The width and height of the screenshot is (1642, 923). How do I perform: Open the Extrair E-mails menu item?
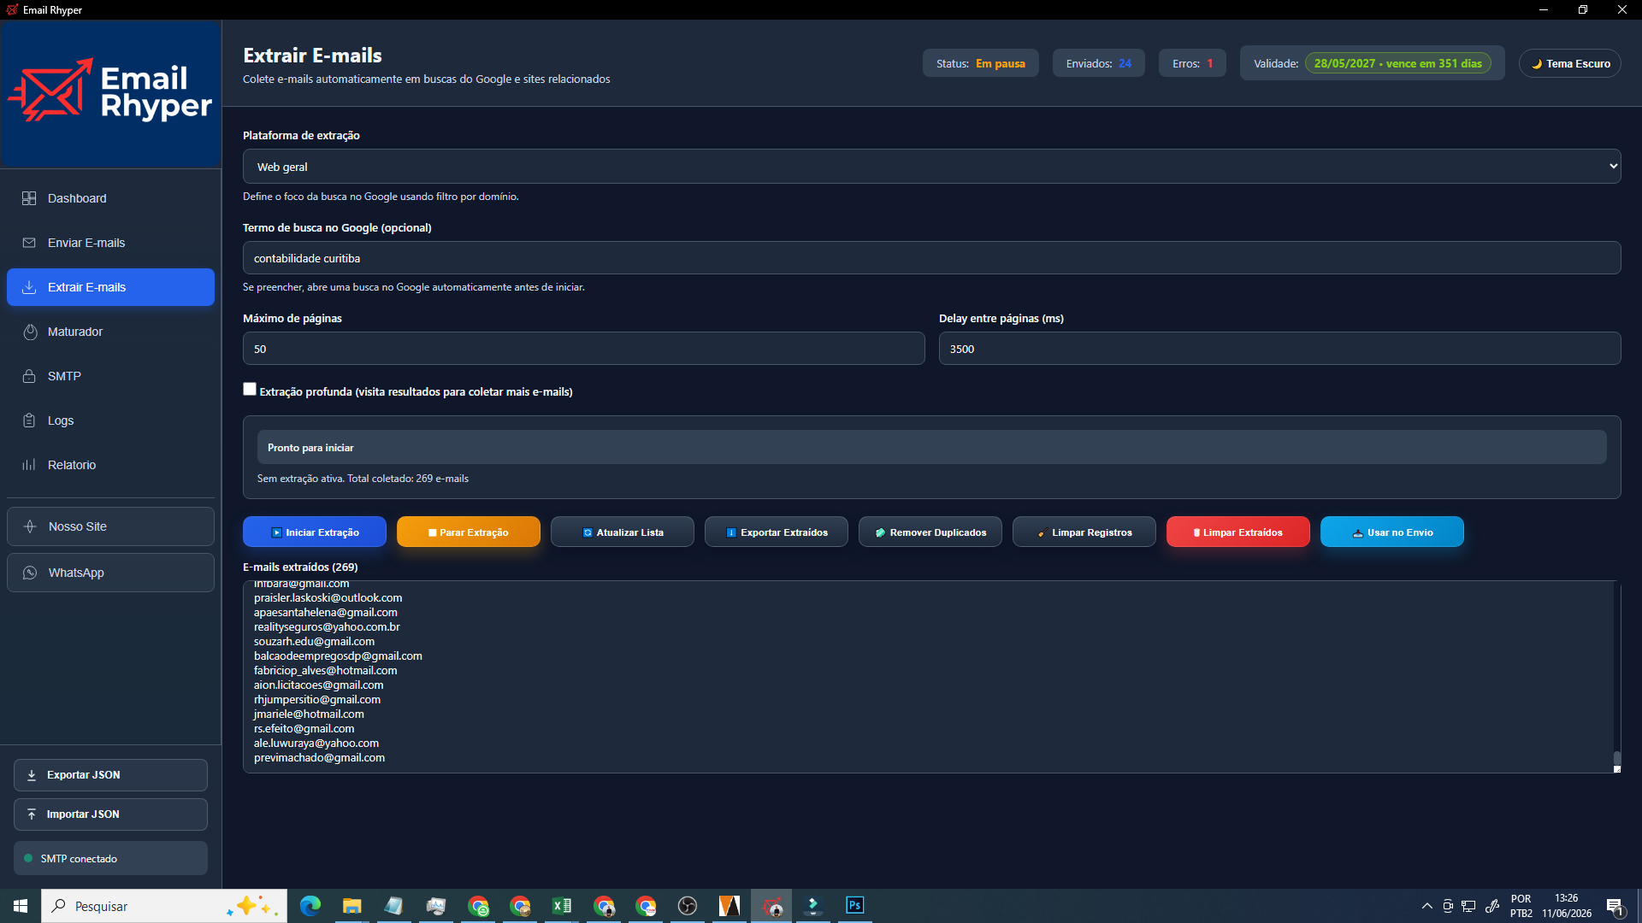coord(110,287)
